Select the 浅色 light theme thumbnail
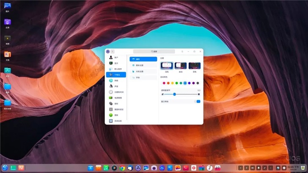This screenshot has width=308, height=173. pos(166,66)
